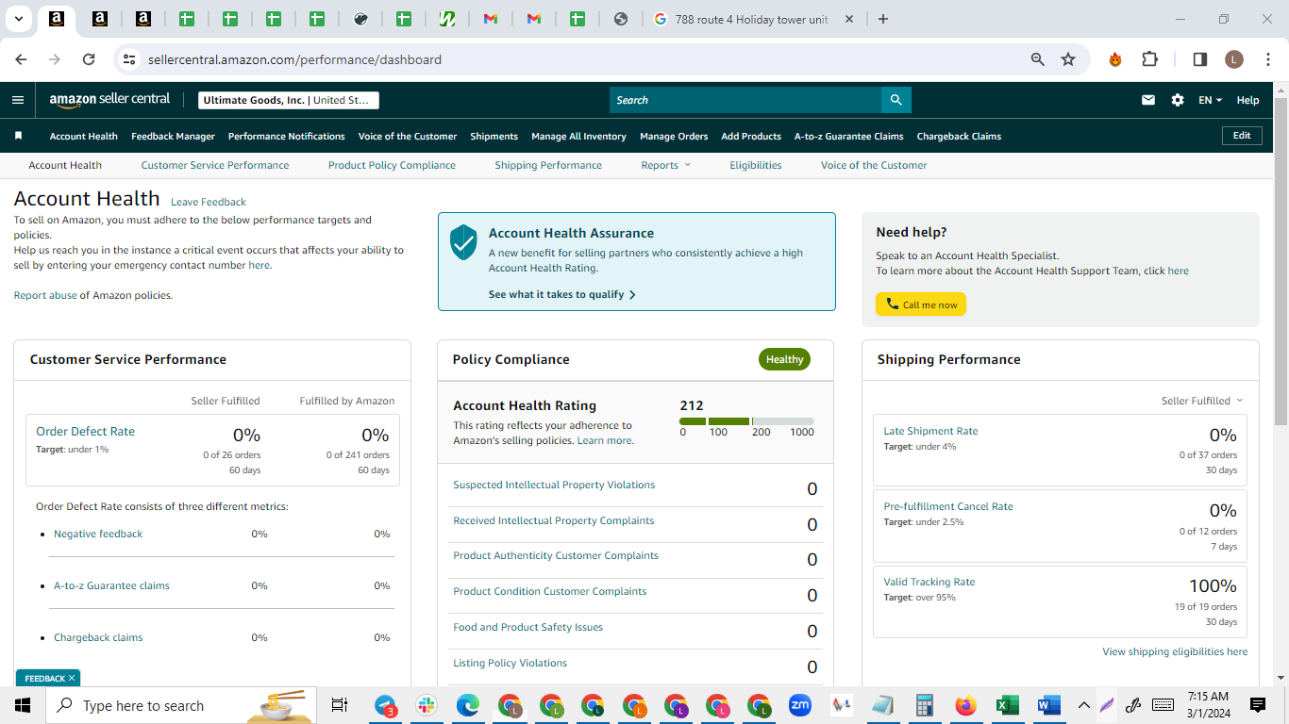Open Telegram from the taskbar
Screen dimensions: 1289x724
click(x=386, y=705)
